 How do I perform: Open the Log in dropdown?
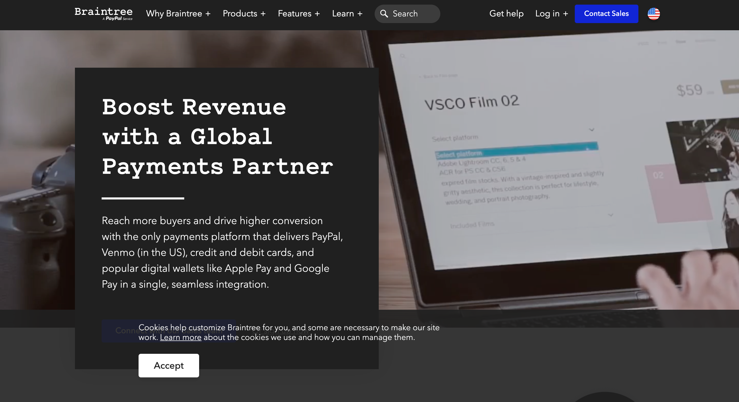pyautogui.click(x=551, y=14)
